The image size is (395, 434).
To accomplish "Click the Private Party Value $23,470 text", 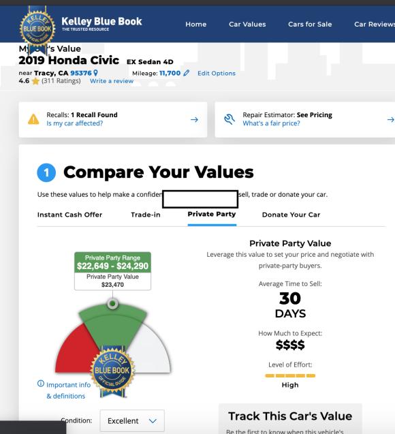I will pos(112,281).
